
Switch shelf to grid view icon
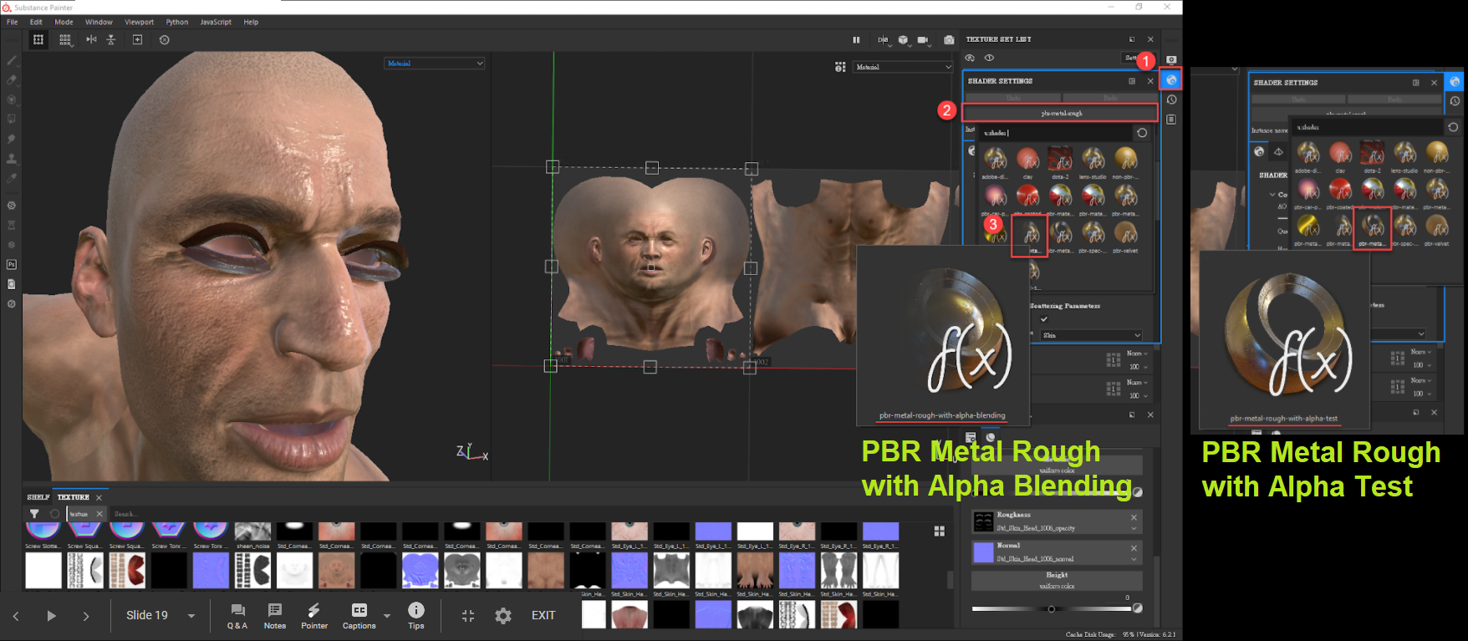tap(939, 532)
